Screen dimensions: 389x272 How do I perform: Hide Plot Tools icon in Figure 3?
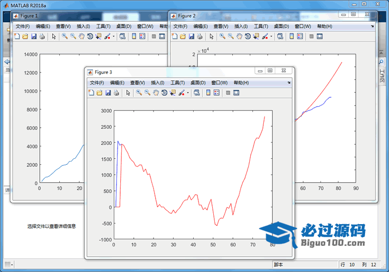coord(228,92)
